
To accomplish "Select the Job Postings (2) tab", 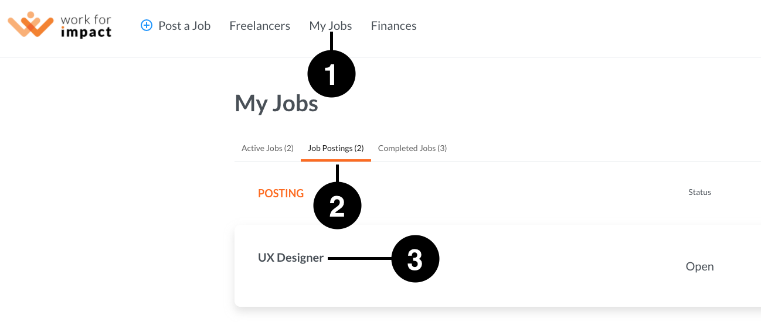I will [x=336, y=148].
